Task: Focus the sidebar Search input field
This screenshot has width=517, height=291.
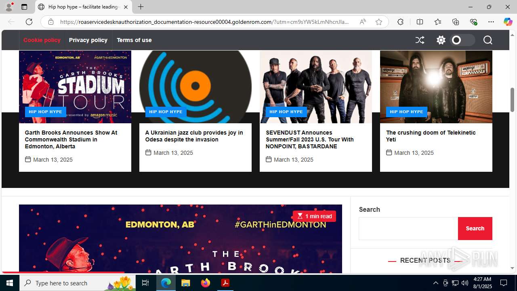Action: pyautogui.click(x=408, y=229)
